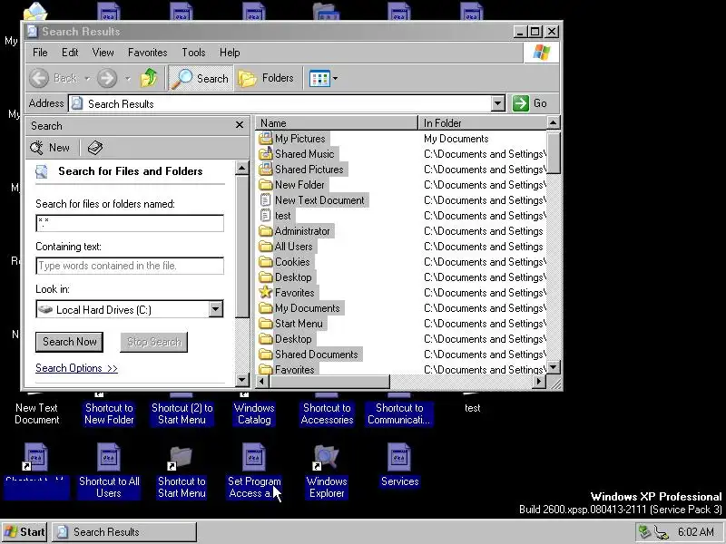This screenshot has height=544, width=726.
Task: Sort results by Name column
Action: tap(337, 122)
